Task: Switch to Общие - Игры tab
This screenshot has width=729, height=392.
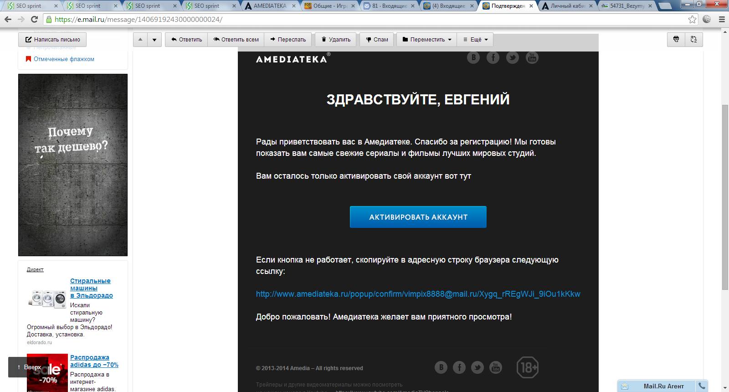Action: point(329,6)
